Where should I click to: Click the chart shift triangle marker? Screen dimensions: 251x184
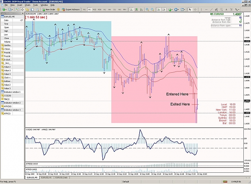(200, 13)
